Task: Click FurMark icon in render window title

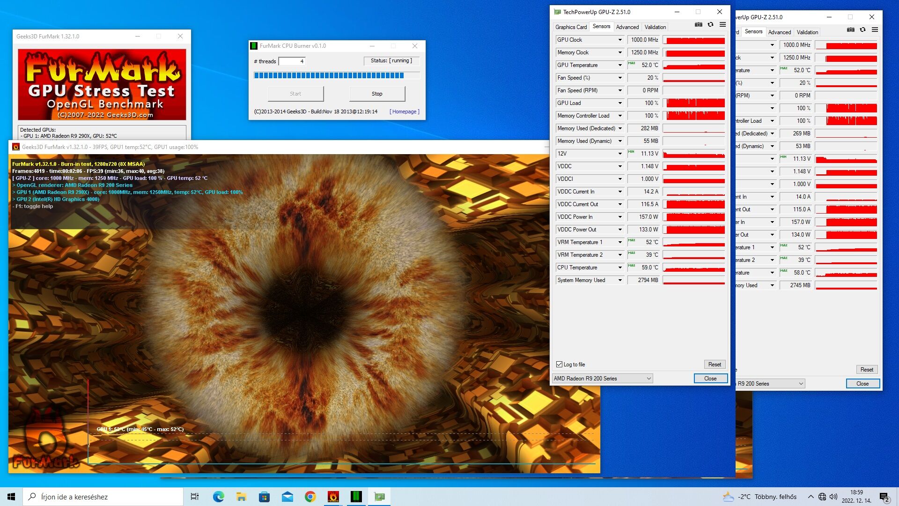Action: [x=15, y=147]
